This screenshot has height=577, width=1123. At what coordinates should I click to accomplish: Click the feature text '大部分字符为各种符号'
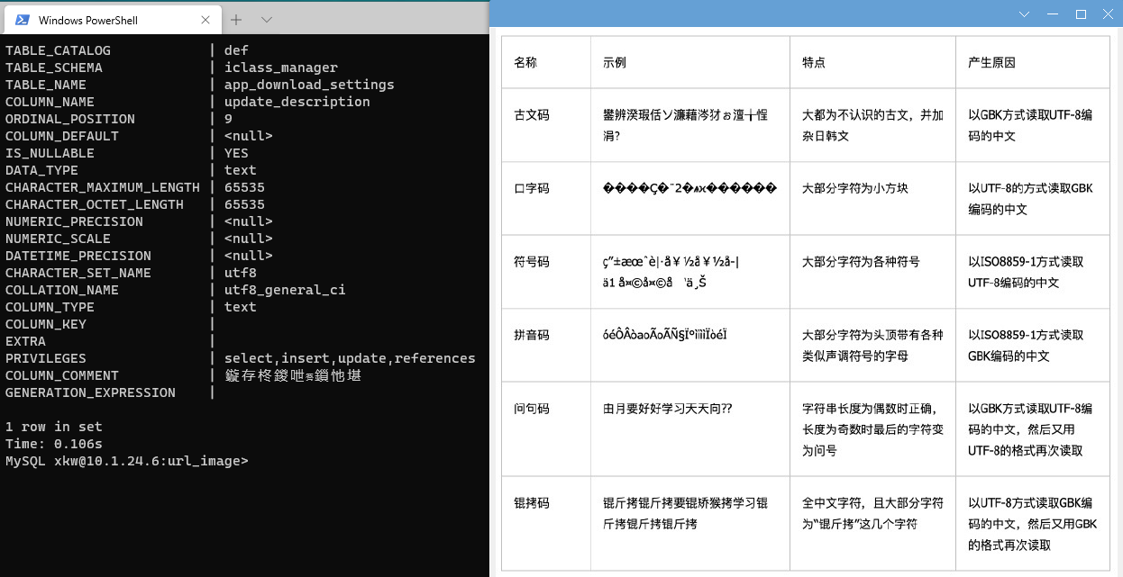tap(861, 262)
